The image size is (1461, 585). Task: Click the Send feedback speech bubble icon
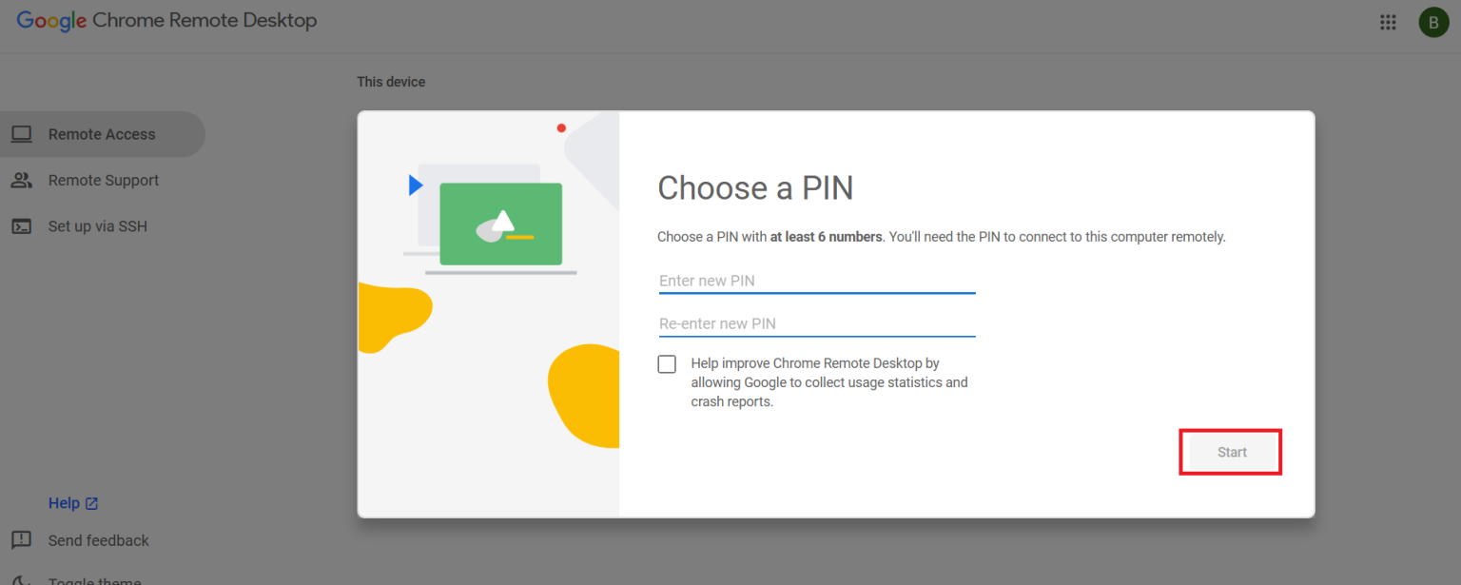[21, 540]
